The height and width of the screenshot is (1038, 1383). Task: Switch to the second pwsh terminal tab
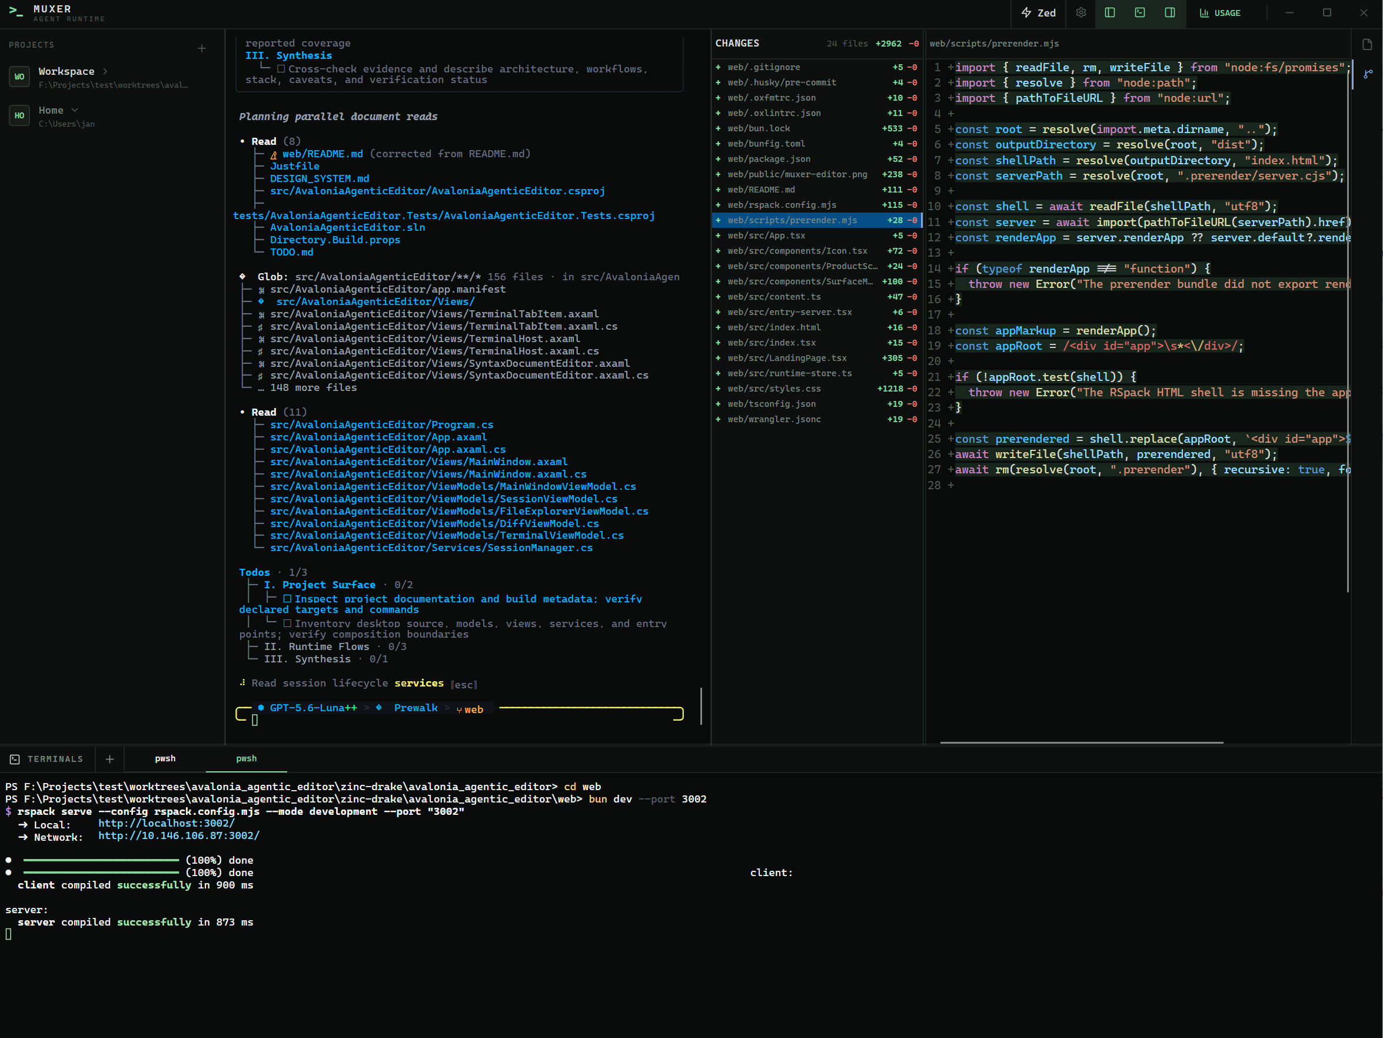pyautogui.click(x=247, y=758)
